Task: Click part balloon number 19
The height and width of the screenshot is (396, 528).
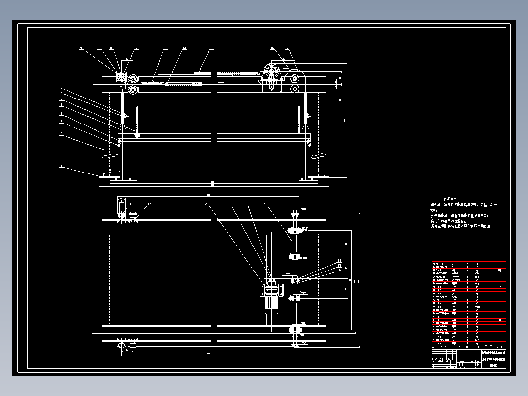Action: pyautogui.click(x=149, y=204)
